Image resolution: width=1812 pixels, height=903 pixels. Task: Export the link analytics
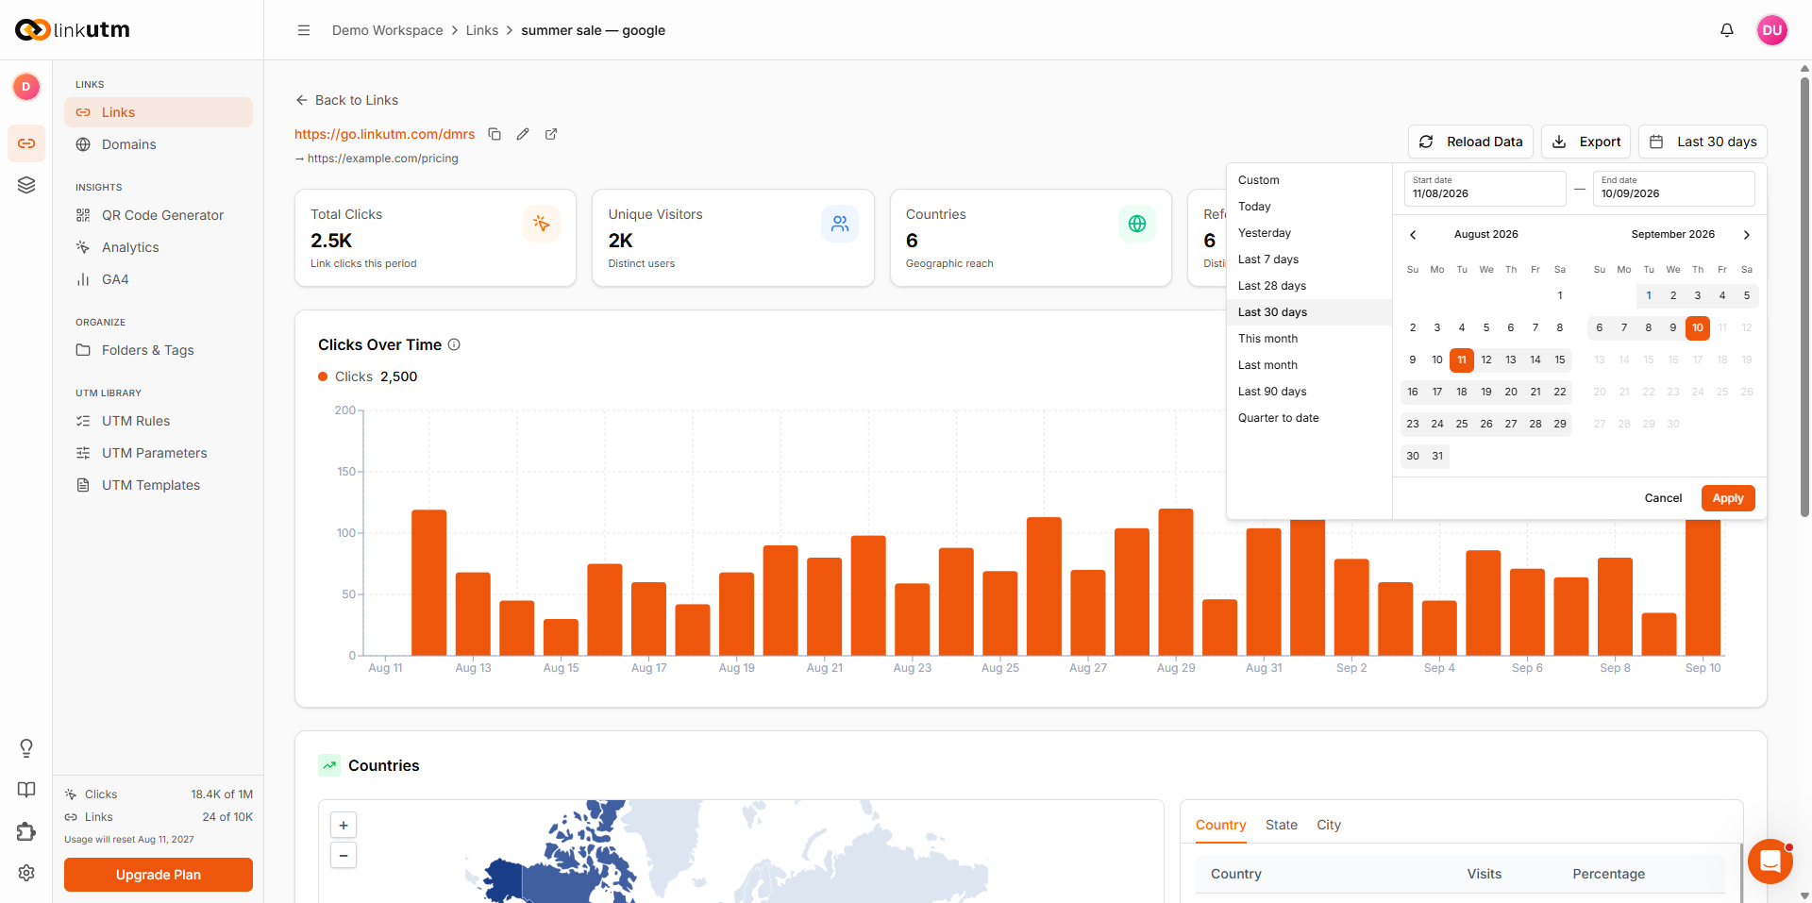[x=1586, y=142]
